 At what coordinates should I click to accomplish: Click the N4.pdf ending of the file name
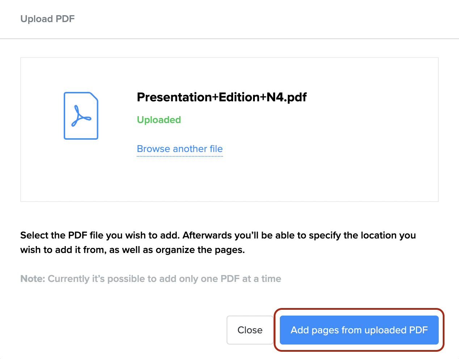click(286, 97)
